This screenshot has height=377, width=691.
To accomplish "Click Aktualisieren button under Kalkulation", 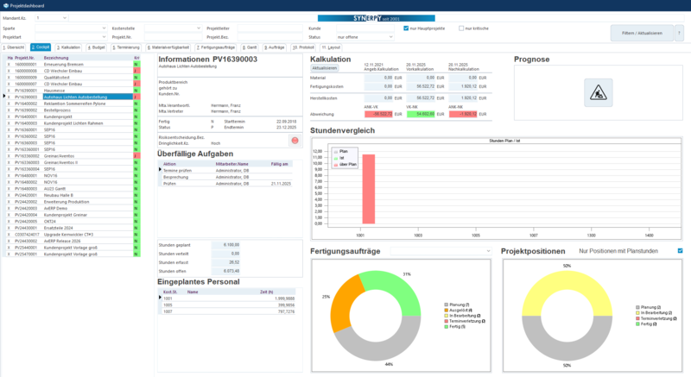I will 324,67.
